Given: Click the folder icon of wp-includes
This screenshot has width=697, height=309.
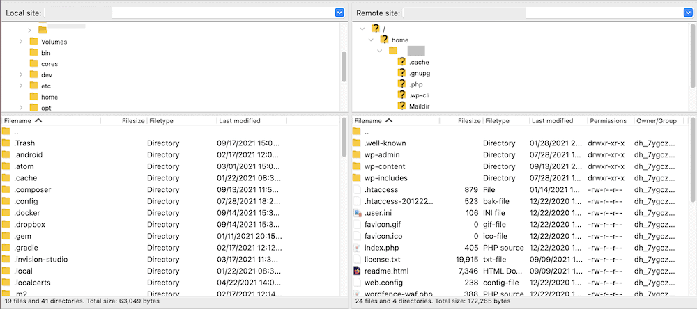Looking at the screenshot, I should [356, 177].
